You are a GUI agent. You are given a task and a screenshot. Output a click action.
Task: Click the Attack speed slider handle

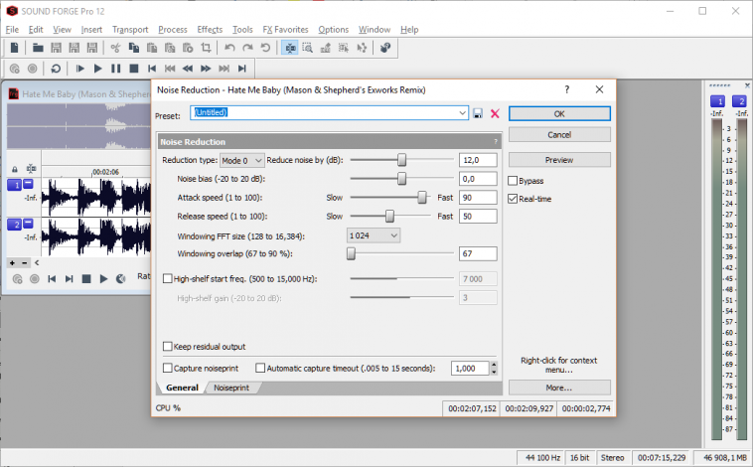click(x=422, y=198)
